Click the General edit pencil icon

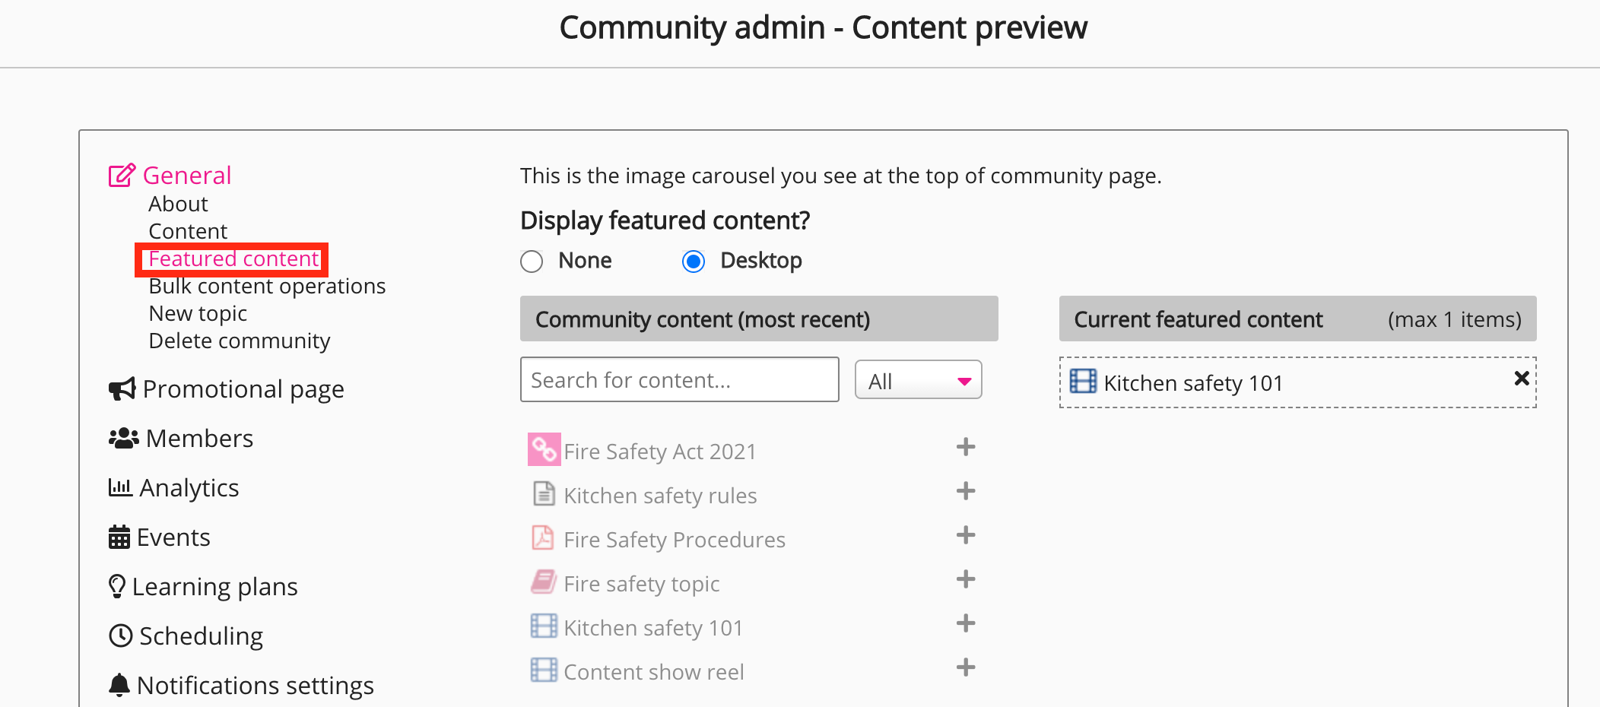[x=122, y=176]
